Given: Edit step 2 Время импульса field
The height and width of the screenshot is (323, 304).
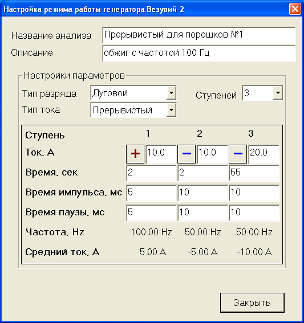Looking at the screenshot, I should [x=202, y=193].
